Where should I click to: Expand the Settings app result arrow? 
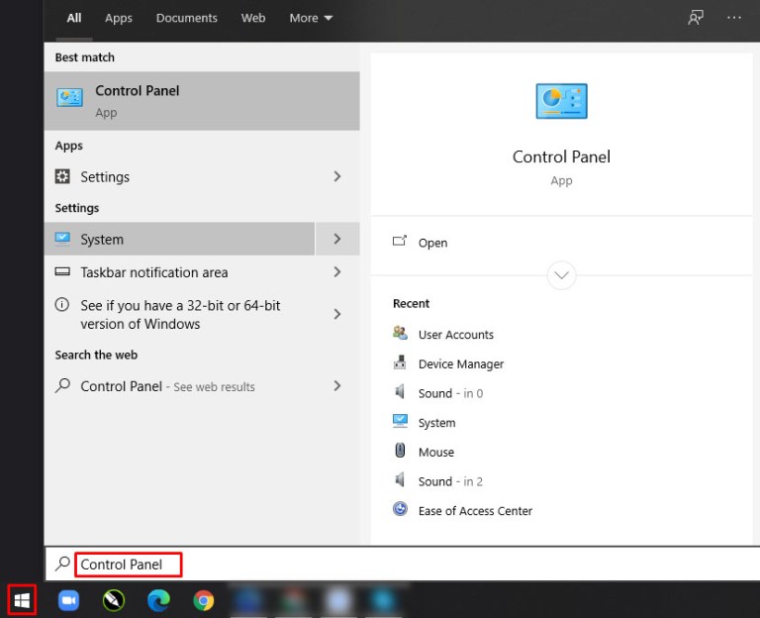tap(337, 176)
